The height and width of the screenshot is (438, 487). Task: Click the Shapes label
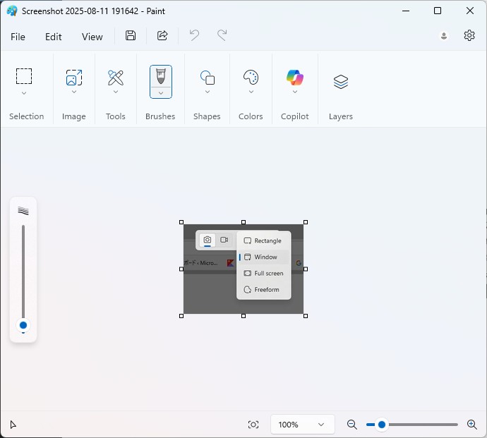(207, 116)
